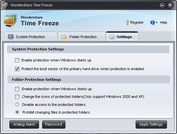This screenshot has width=177, height=134.
Task: Expand the Help dropdown arrow
Action: pyautogui.click(x=157, y=22)
